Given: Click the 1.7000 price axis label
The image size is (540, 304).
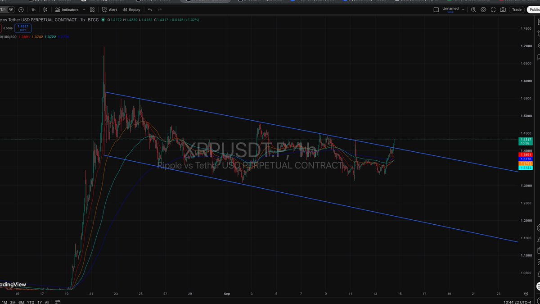Looking at the screenshot, I should [526, 46].
